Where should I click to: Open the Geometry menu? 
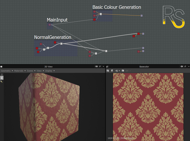(x=7, y=71)
